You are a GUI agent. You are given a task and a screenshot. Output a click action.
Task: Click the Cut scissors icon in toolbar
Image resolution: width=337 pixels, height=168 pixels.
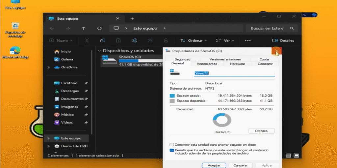(x=87, y=41)
